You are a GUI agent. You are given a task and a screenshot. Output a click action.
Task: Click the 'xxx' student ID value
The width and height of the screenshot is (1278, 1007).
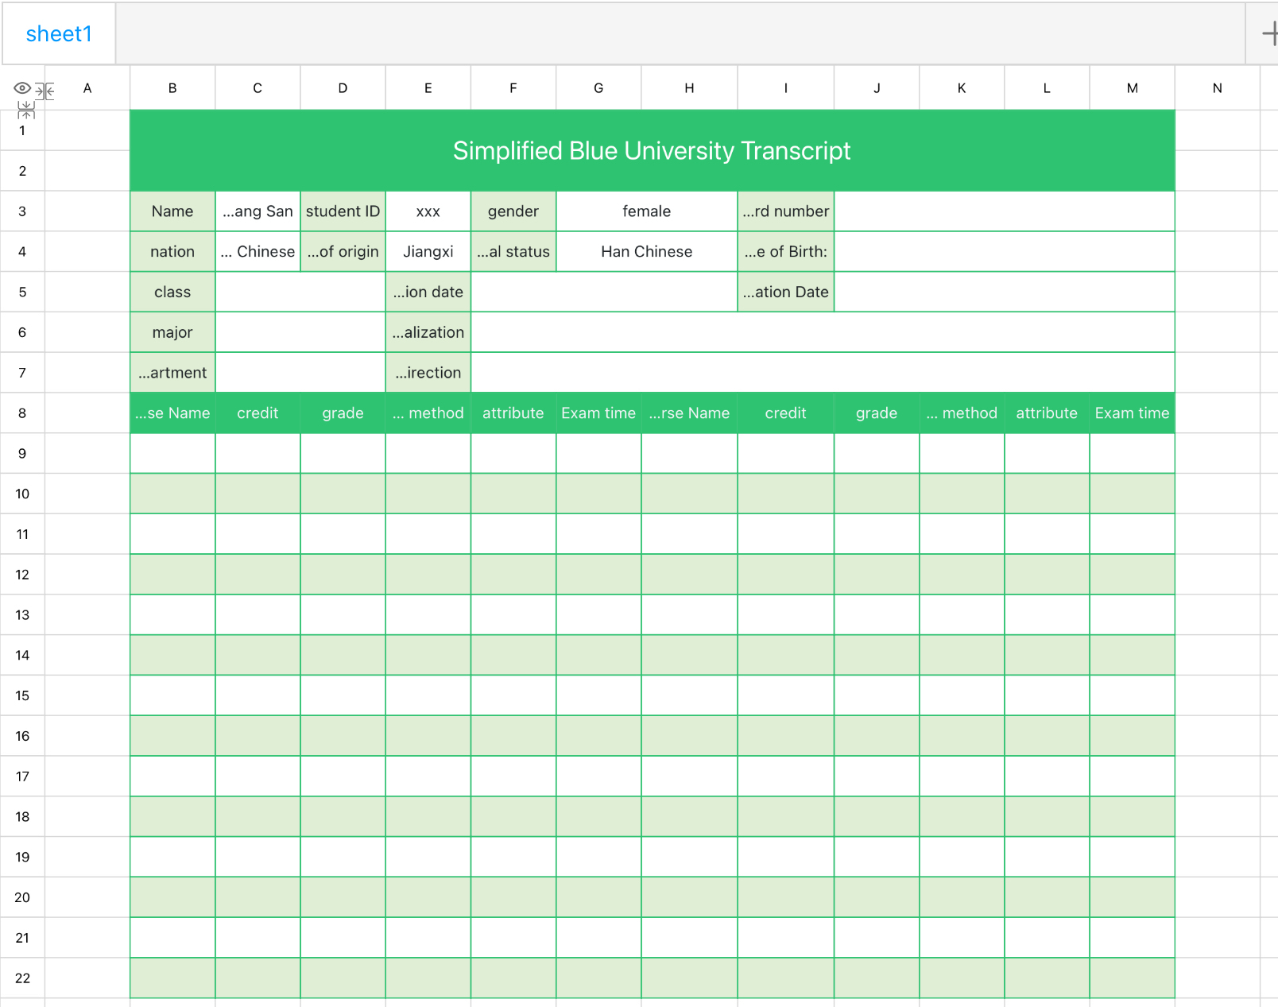[x=428, y=211]
